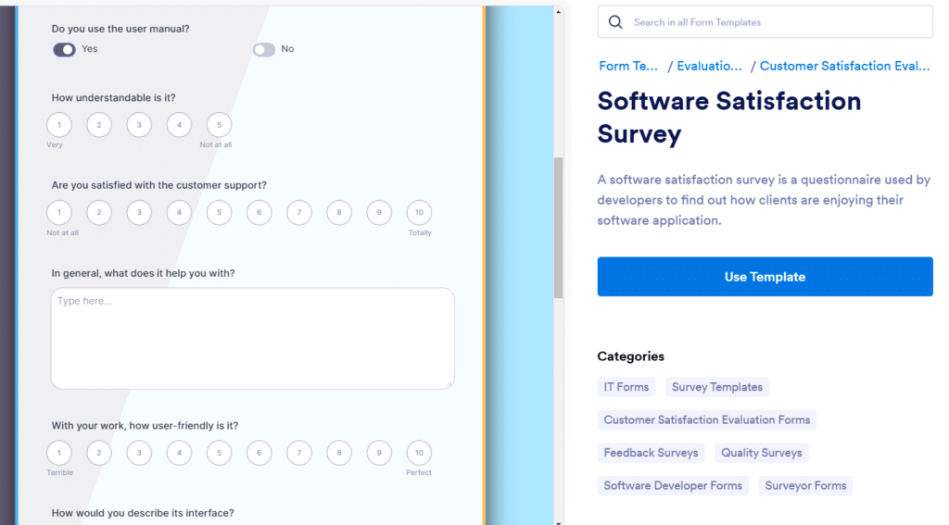Viewport: 949px width, 525px height.
Task: Open Customer Satisfaction Evaluation Forms category
Action: pos(707,419)
